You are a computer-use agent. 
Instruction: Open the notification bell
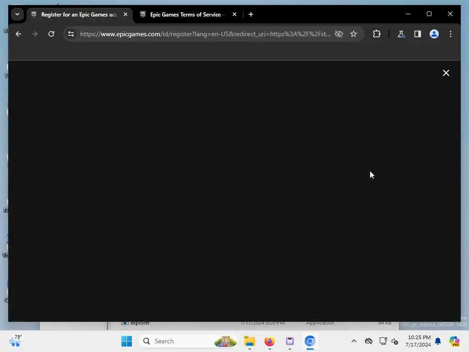pos(438,341)
